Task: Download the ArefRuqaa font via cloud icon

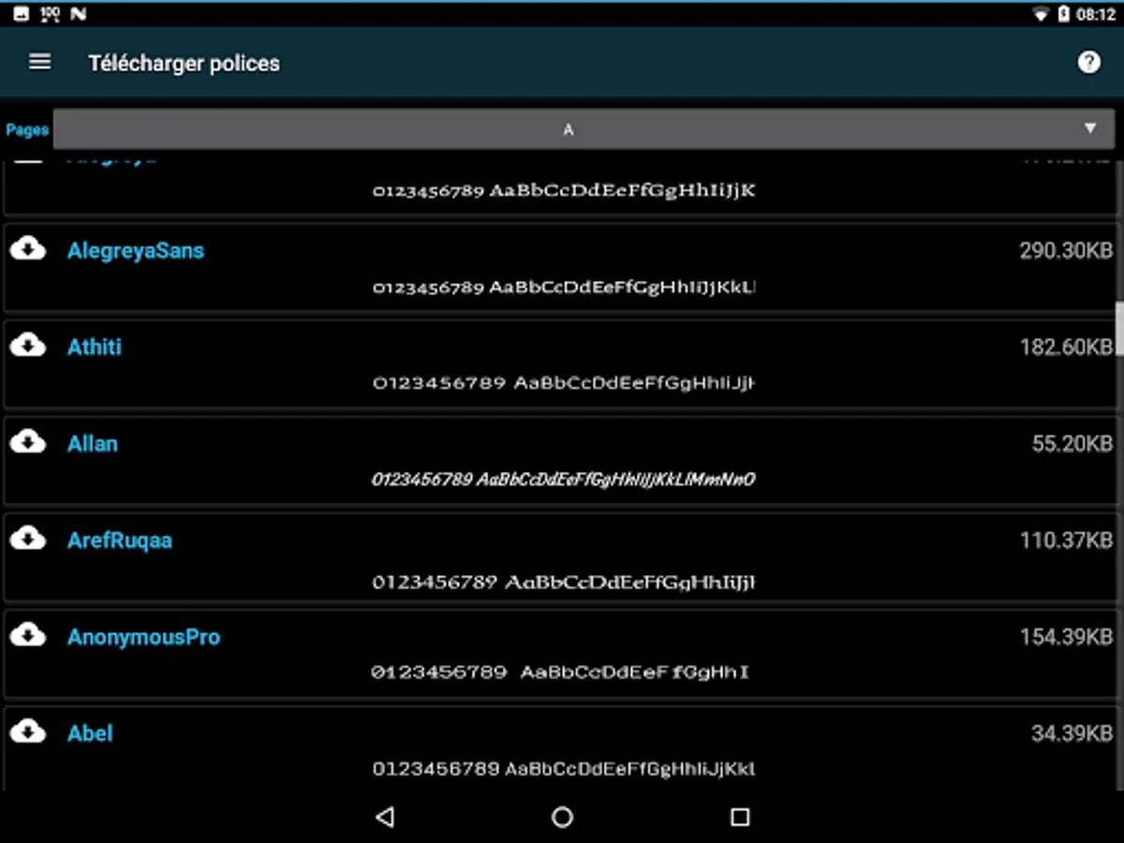Action: pos(28,538)
